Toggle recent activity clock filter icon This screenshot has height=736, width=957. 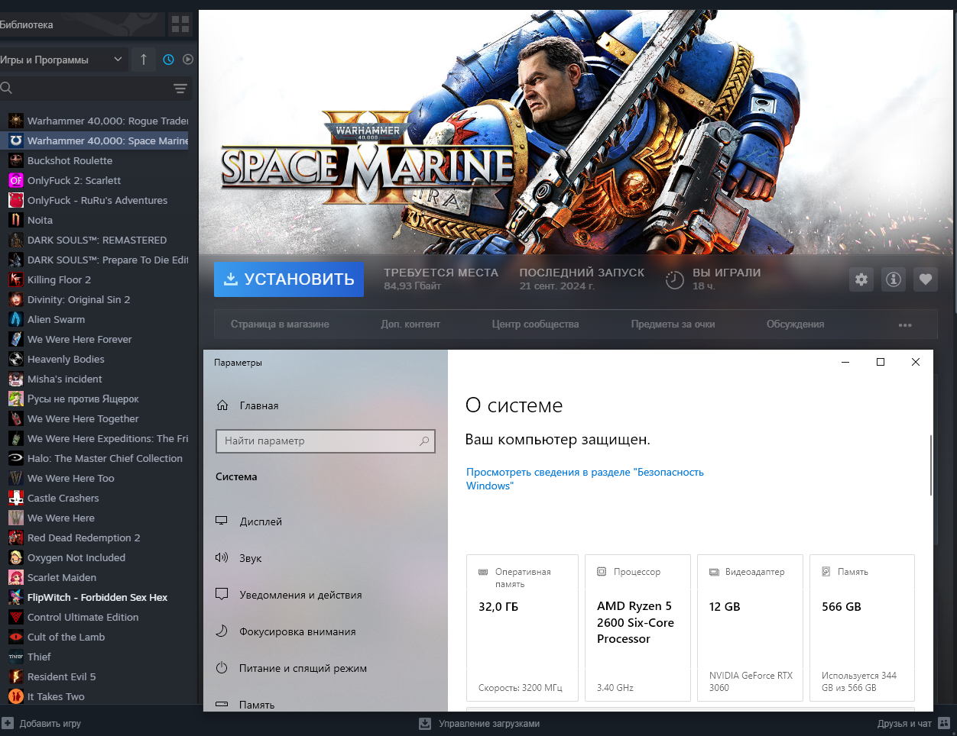coord(169,60)
